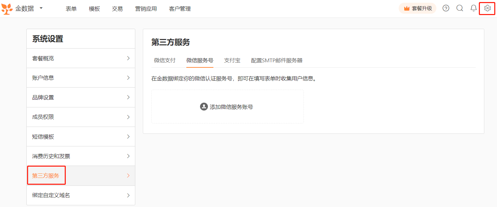Click the 系统设置 panel heading
The height and width of the screenshot is (207, 497).
(x=48, y=39)
